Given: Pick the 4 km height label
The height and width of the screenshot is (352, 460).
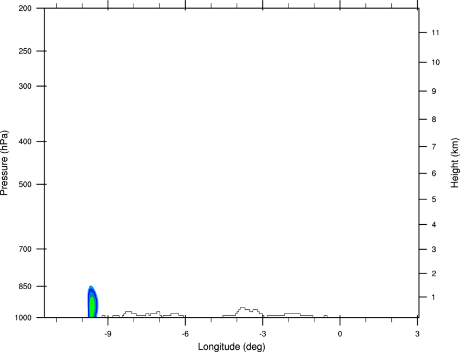Looking at the screenshot, I should pyautogui.click(x=434, y=225).
